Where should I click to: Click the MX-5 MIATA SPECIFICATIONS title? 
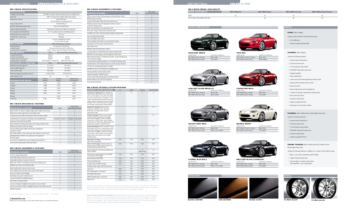[x=23, y=9]
